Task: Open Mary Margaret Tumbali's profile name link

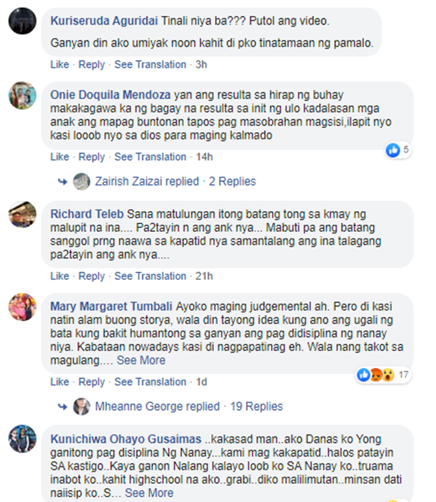Action: (x=111, y=306)
